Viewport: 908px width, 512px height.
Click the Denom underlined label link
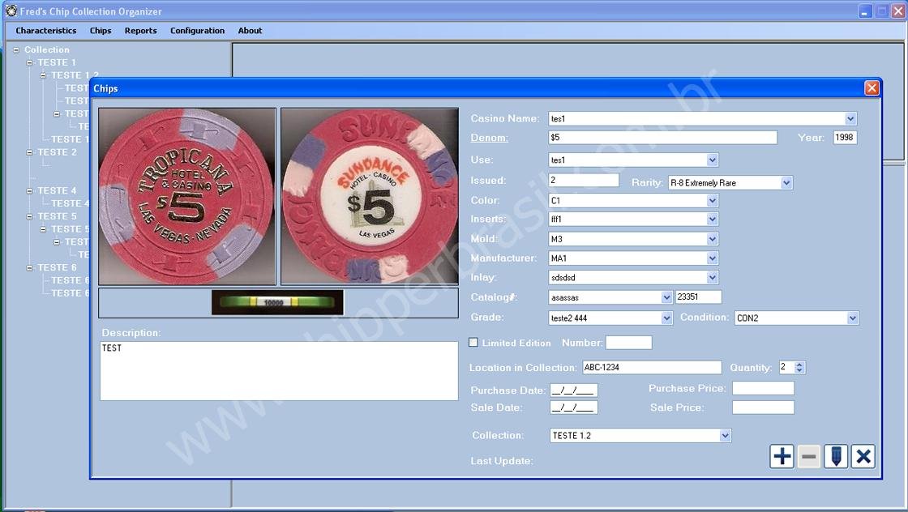pyautogui.click(x=490, y=137)
